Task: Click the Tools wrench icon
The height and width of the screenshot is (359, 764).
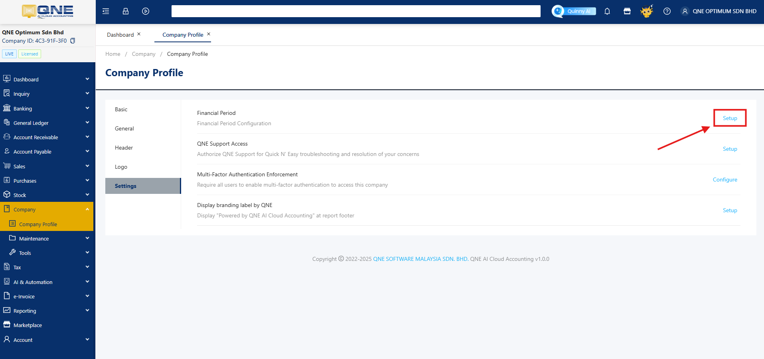Action: click(12, 252)
